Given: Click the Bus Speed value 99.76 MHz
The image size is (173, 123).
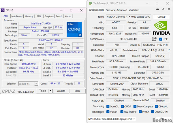Looking at the screenshot, I should pos(29,72).
